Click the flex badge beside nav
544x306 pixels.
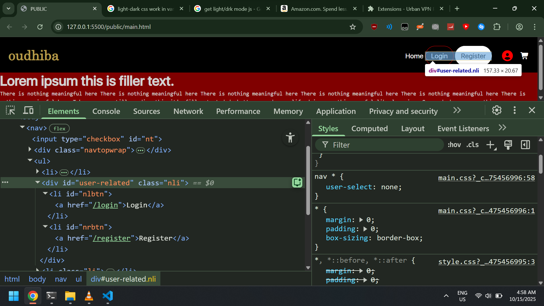[59, 129]
